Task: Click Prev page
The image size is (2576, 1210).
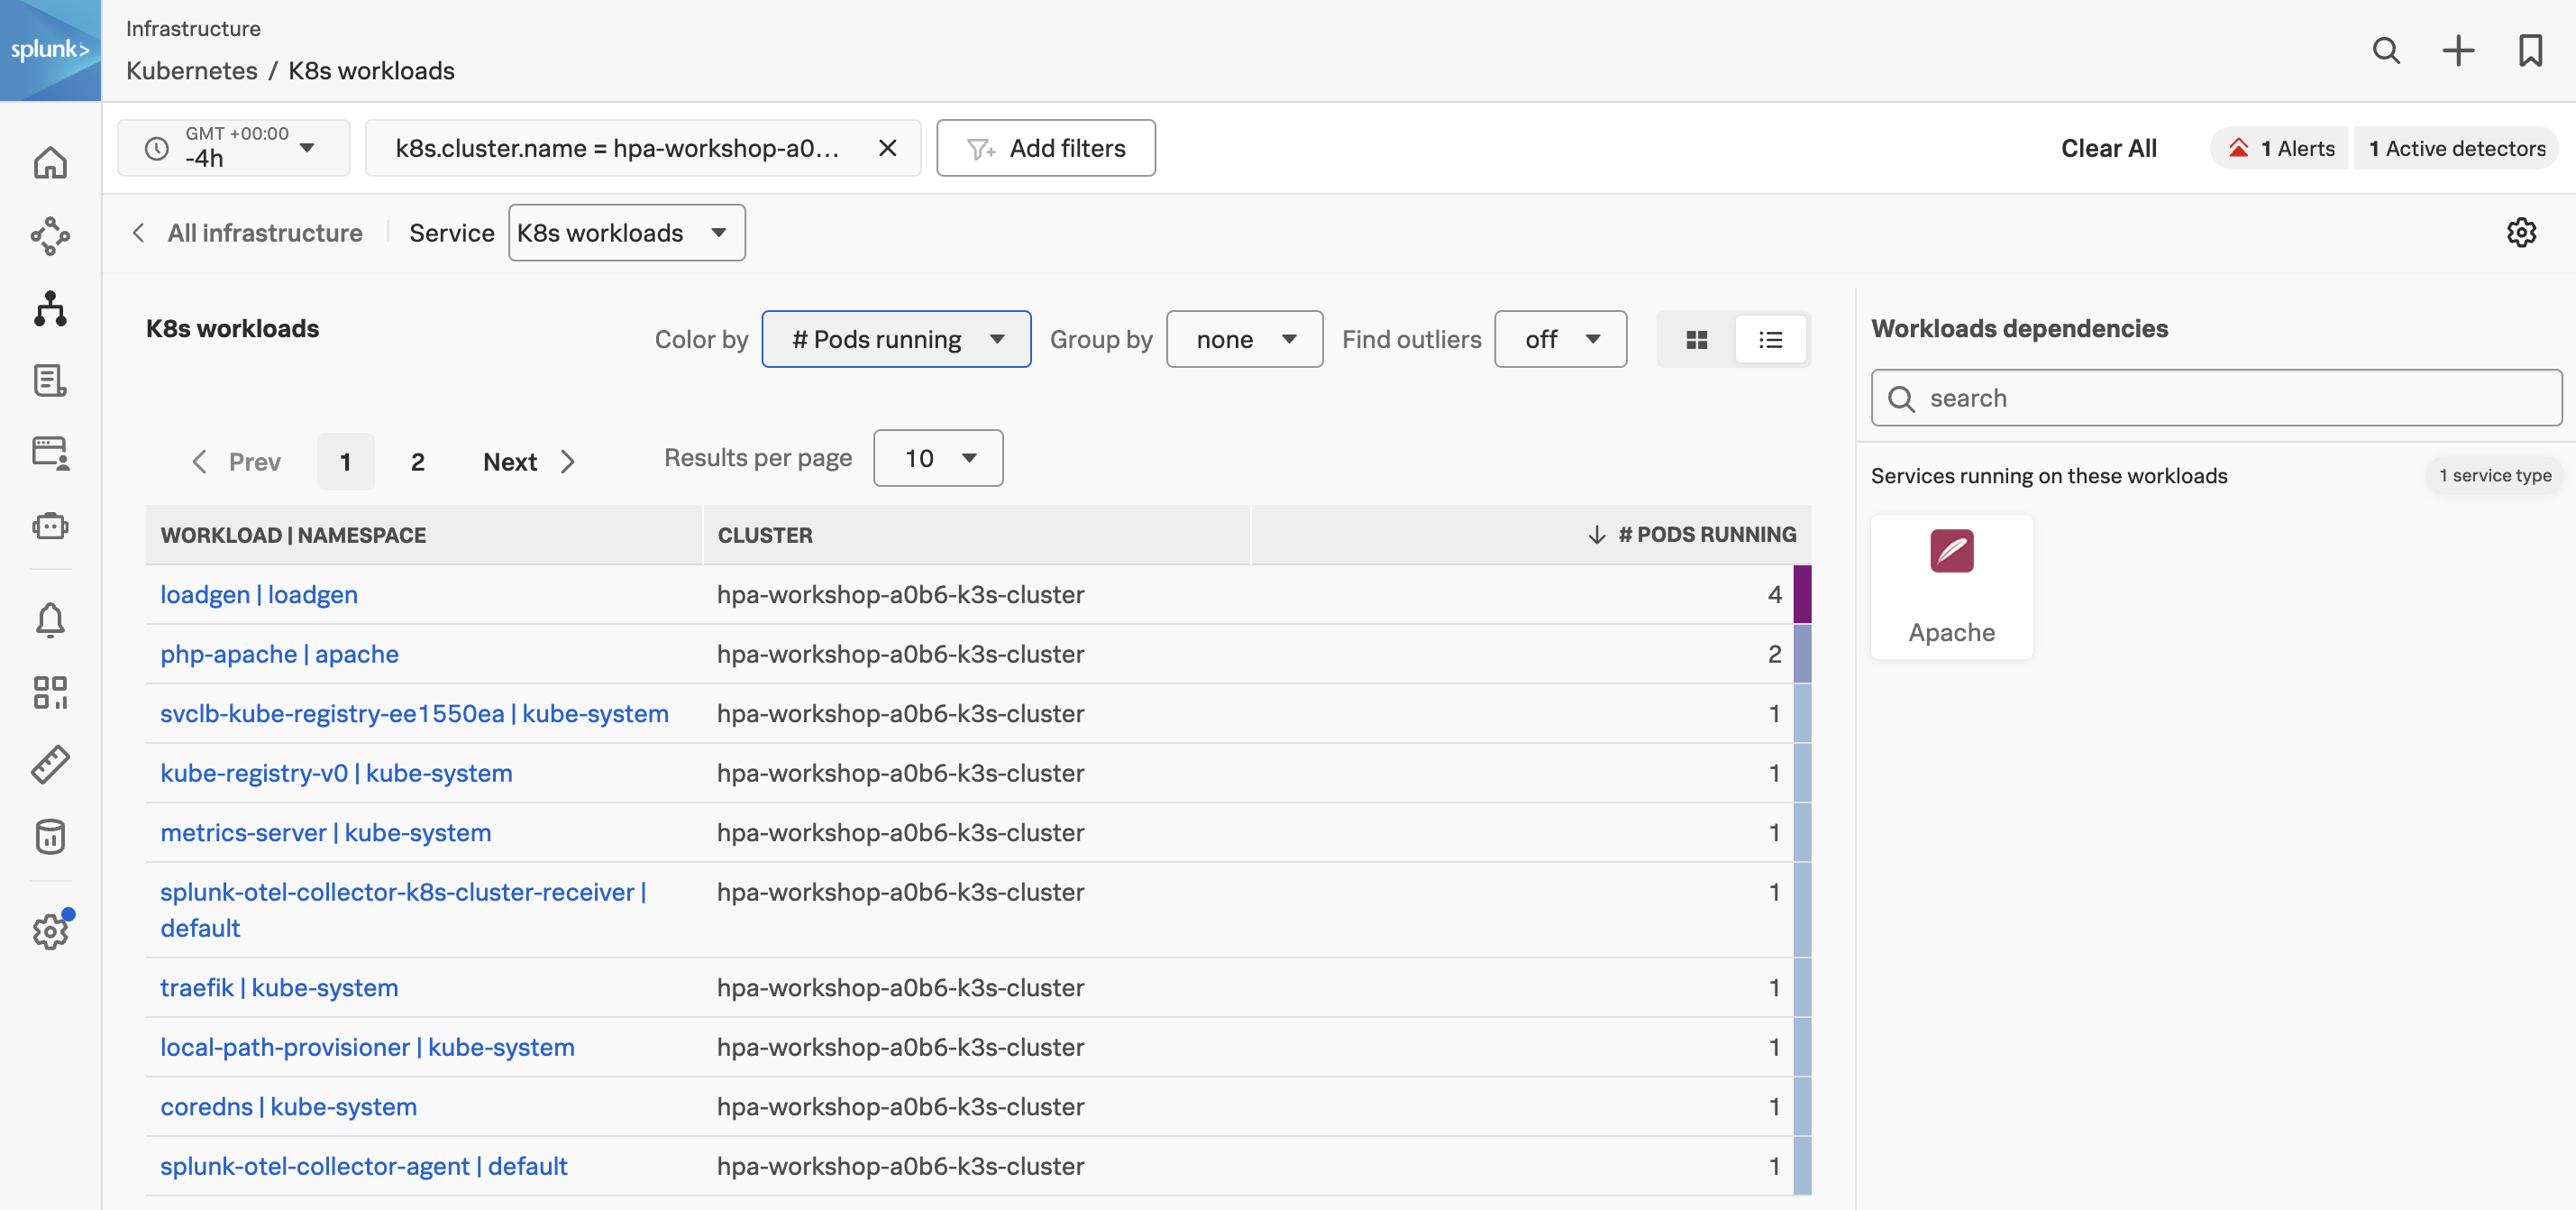Action: (236, 462)
